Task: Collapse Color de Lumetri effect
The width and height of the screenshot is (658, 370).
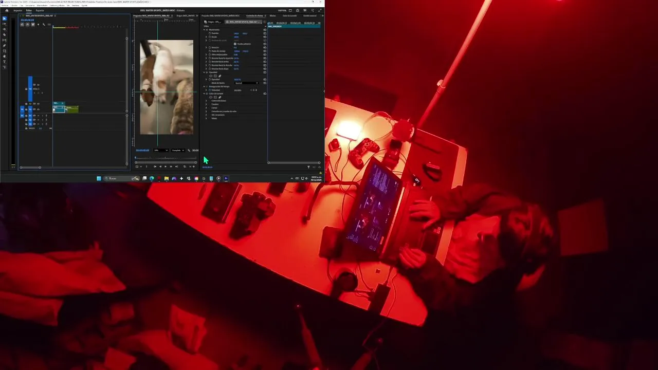Action: 204,94
